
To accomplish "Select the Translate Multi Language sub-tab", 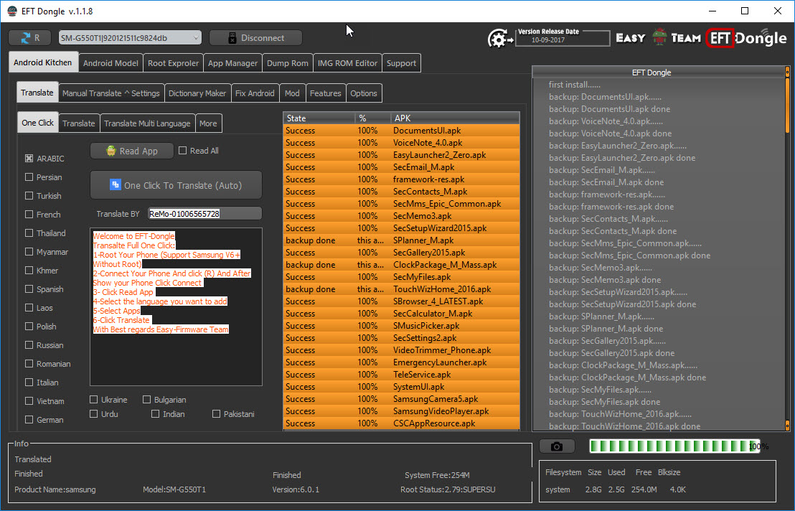I will tap(147, 123).
